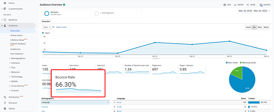Viewport: 274px width, 112px height.
Task: Click the Save report icon
Action: (225, 5)
